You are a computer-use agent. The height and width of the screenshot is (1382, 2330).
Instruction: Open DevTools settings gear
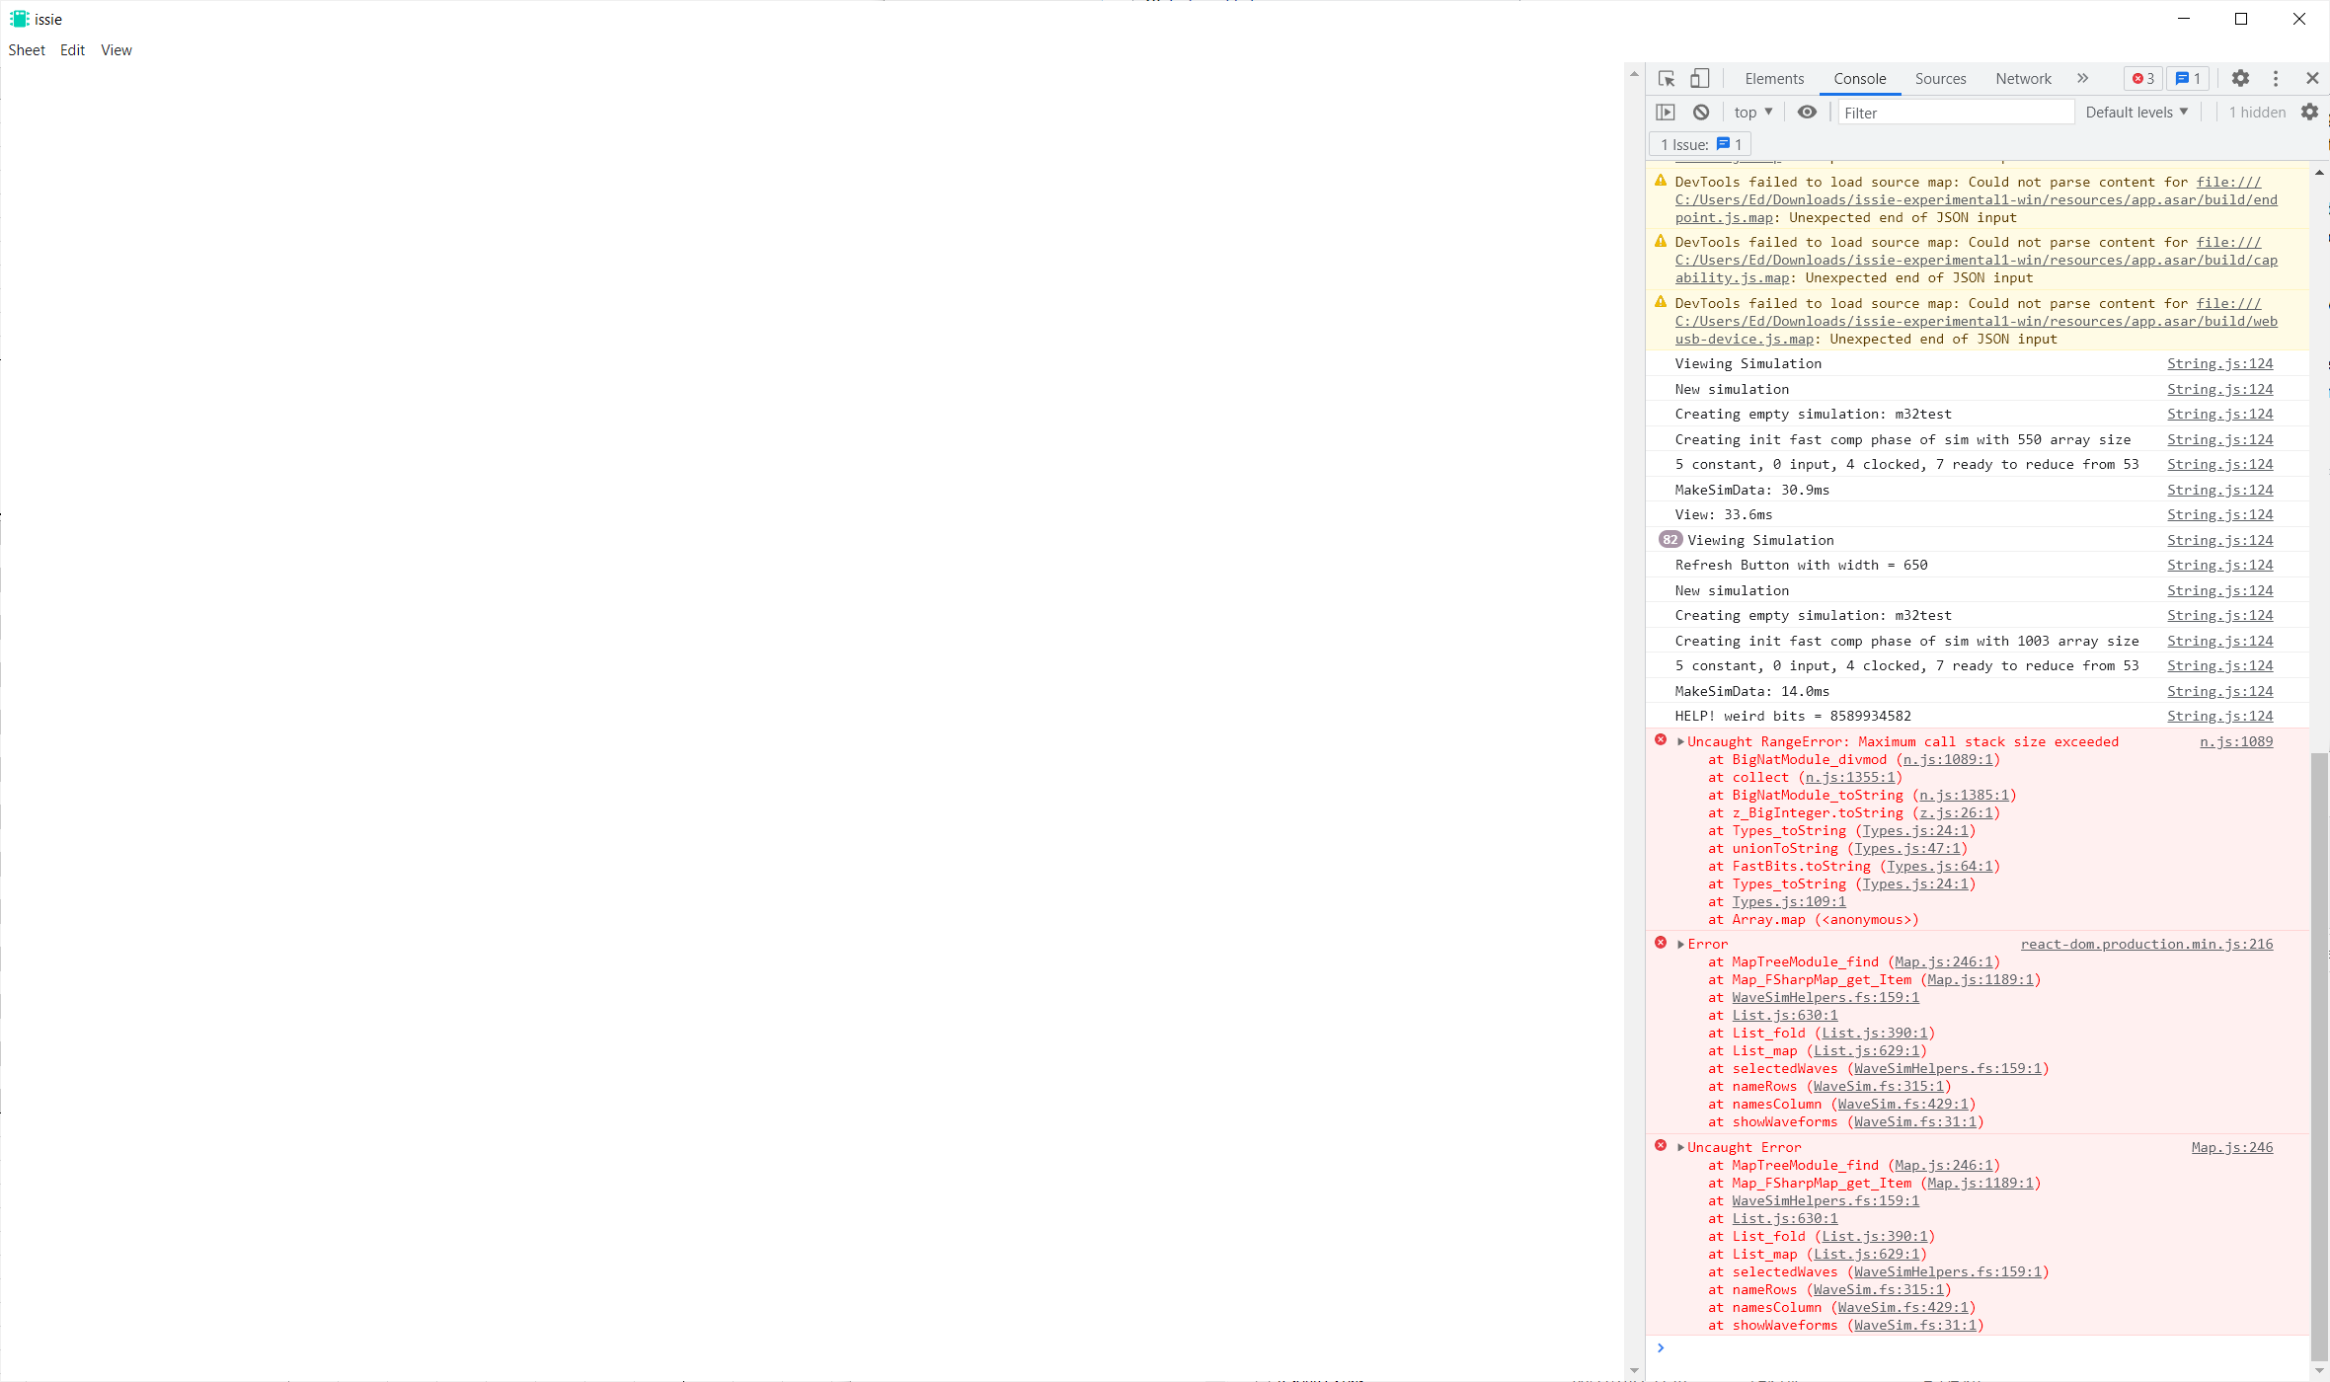pyautogui.click(x=2240, y=78)
